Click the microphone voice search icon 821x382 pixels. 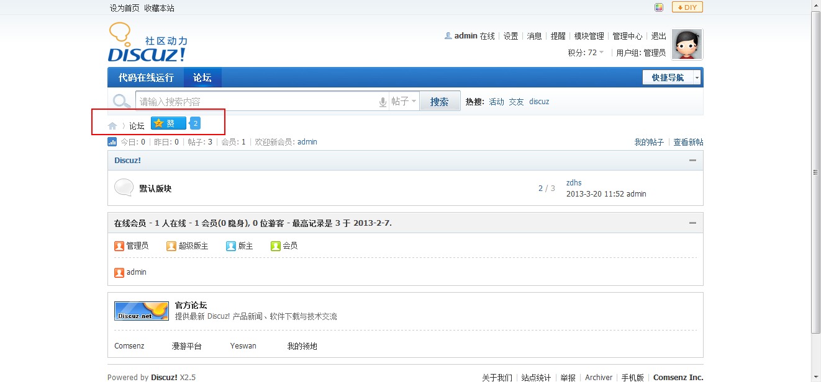pyautogui.click(x=383, y=102)
